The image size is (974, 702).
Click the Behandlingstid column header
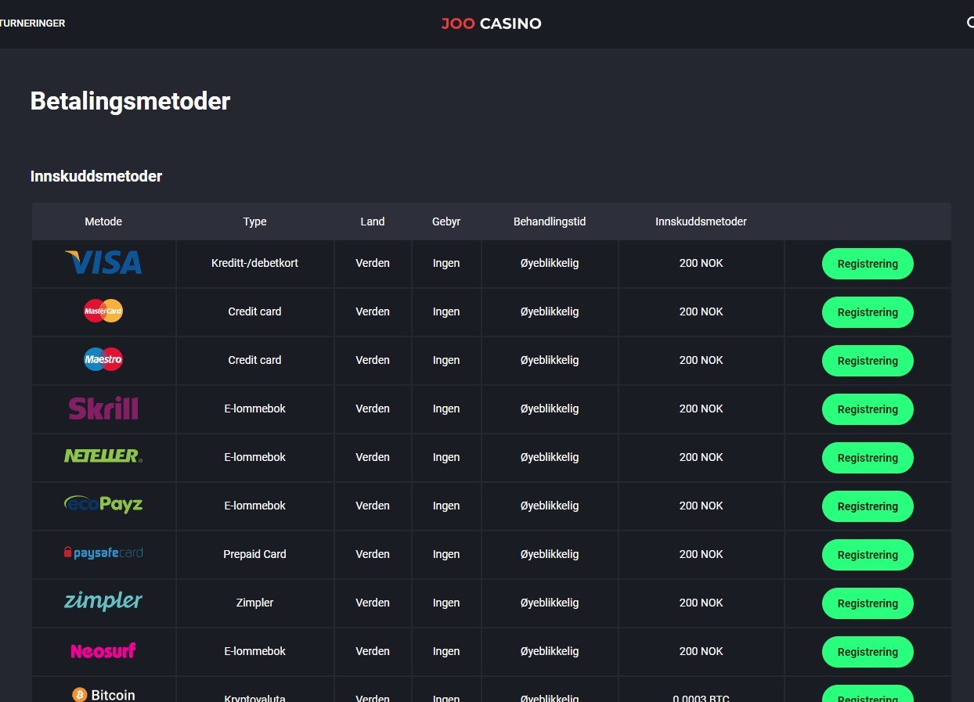click(550, 221)
